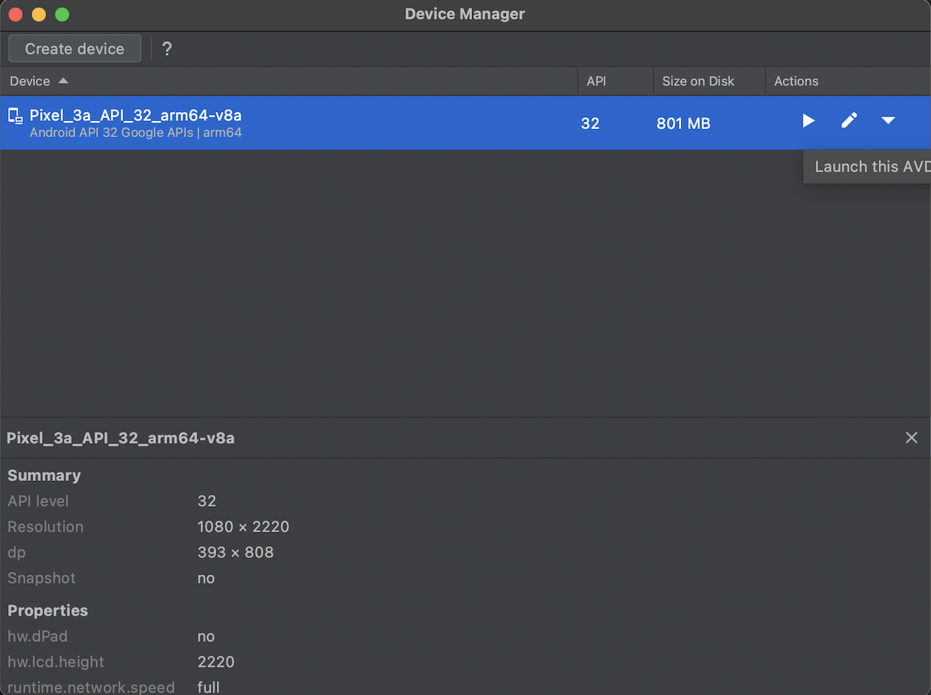This screenshot has width=931, height=695.
Task: Click the Summary section heading
Action: coord(44,476)
